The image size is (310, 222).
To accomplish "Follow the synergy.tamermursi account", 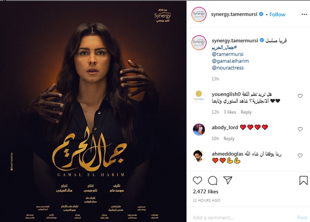I will (277, 14).
